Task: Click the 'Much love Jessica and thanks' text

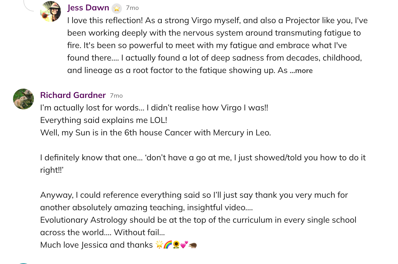Action: pos(96,245)
